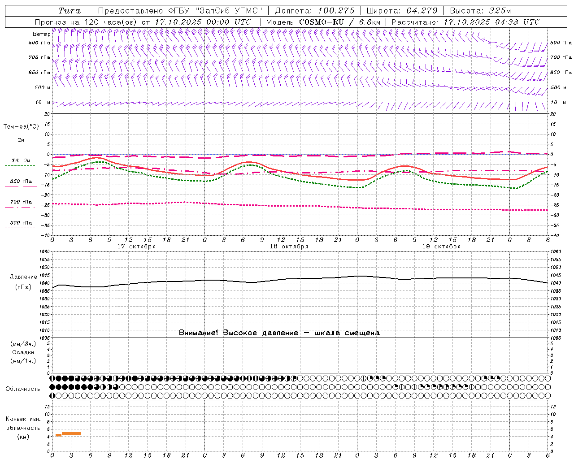Select the provider text "ЗапСиб УГМС"

click(229, 11)
